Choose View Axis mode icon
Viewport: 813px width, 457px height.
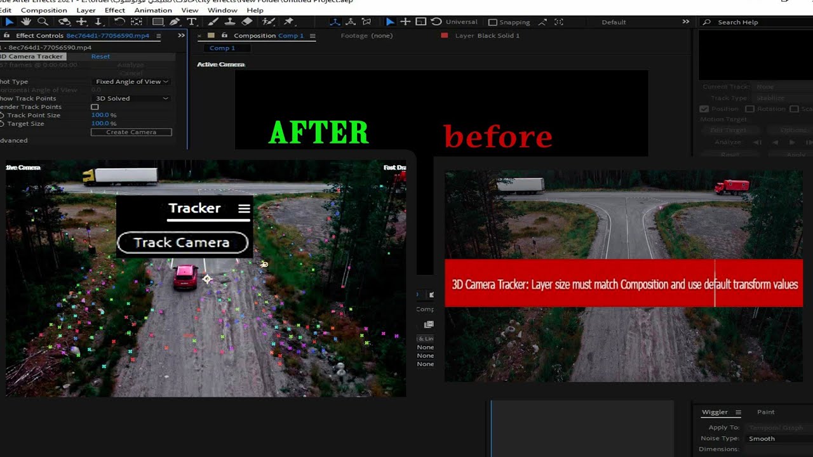point(366,22)
